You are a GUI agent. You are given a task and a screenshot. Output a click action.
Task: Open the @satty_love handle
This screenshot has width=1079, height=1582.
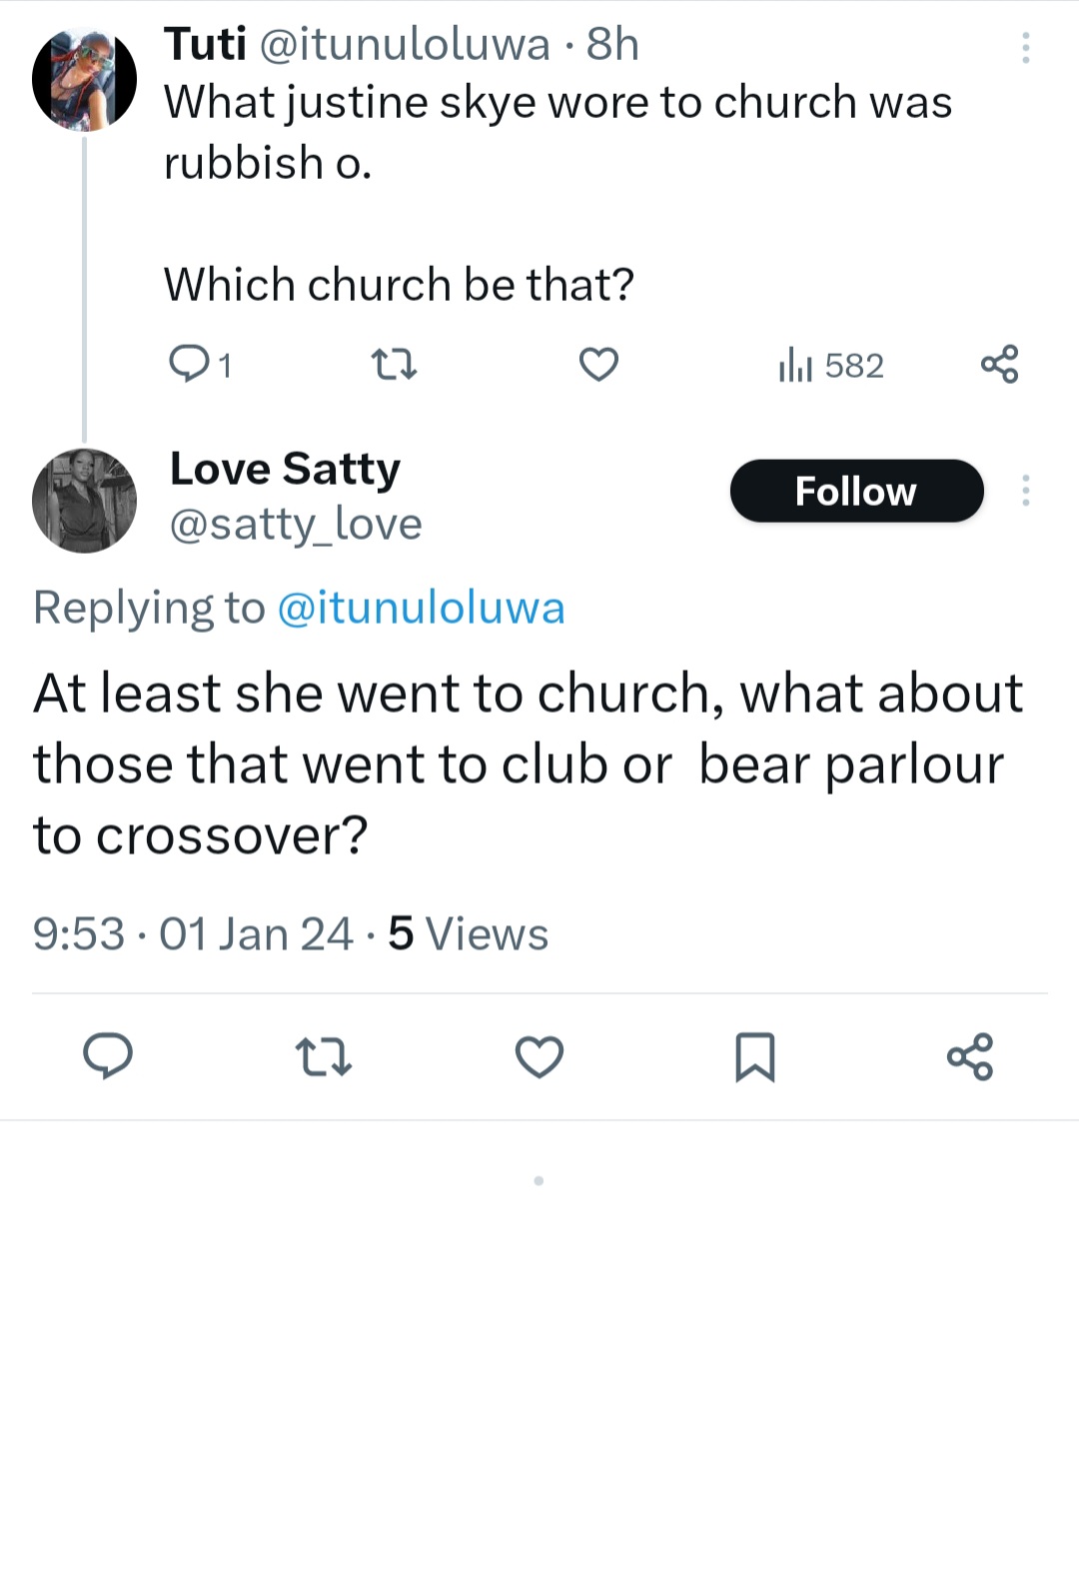[x=296, y=524]
